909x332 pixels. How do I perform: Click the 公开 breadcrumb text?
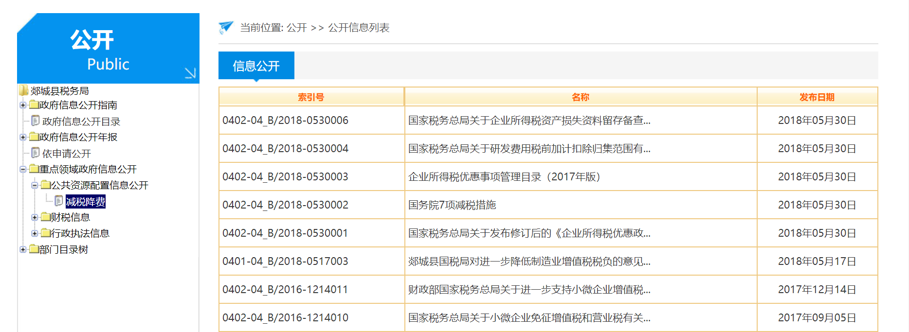click(296, 28)
